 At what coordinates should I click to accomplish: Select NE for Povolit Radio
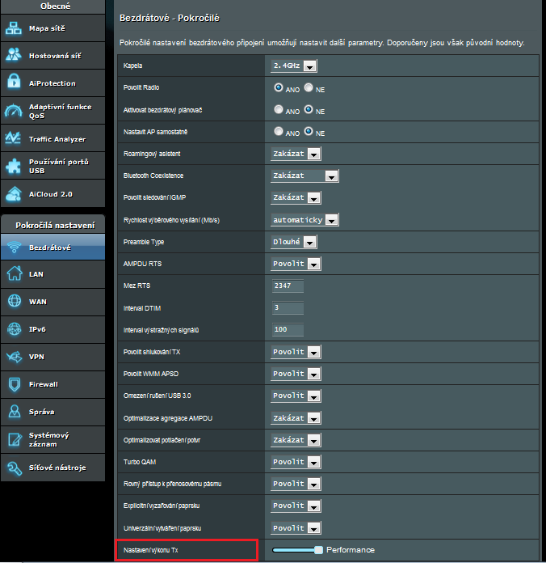309,87
